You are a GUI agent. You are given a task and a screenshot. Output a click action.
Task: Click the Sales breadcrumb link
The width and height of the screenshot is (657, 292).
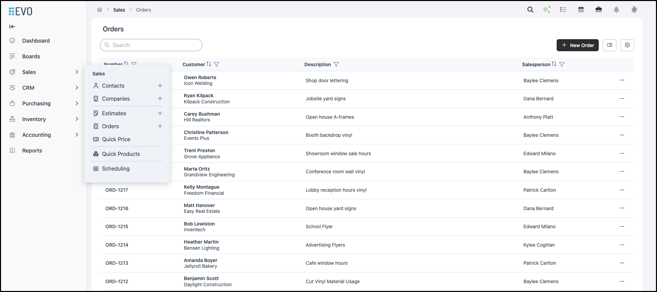point(119,10)
